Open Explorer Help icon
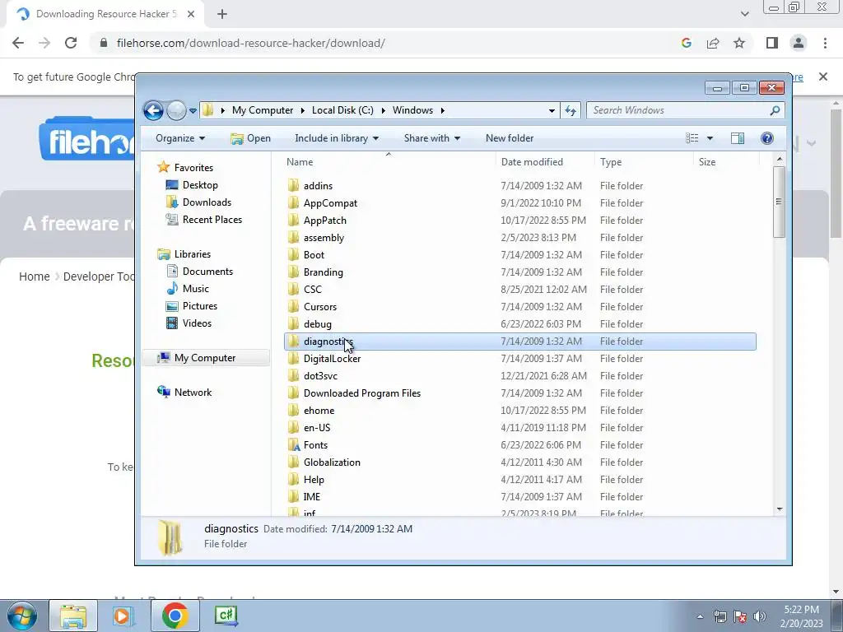 [767, 138]
